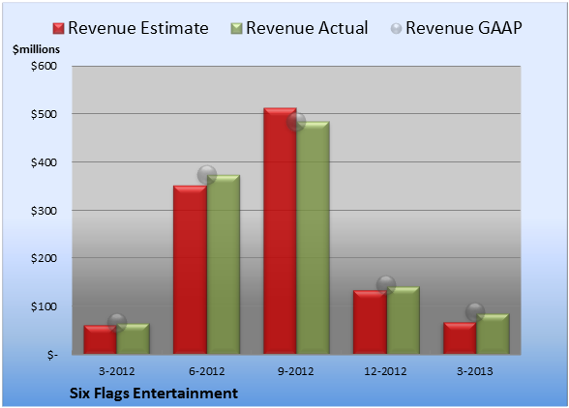Select the 'Revenue Actual' legend label
Image resolution: width=569 pixels, height=408 pixels.
pos(307,28)
